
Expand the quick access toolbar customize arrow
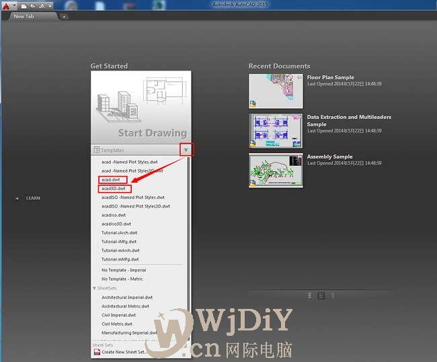[50, 5]
